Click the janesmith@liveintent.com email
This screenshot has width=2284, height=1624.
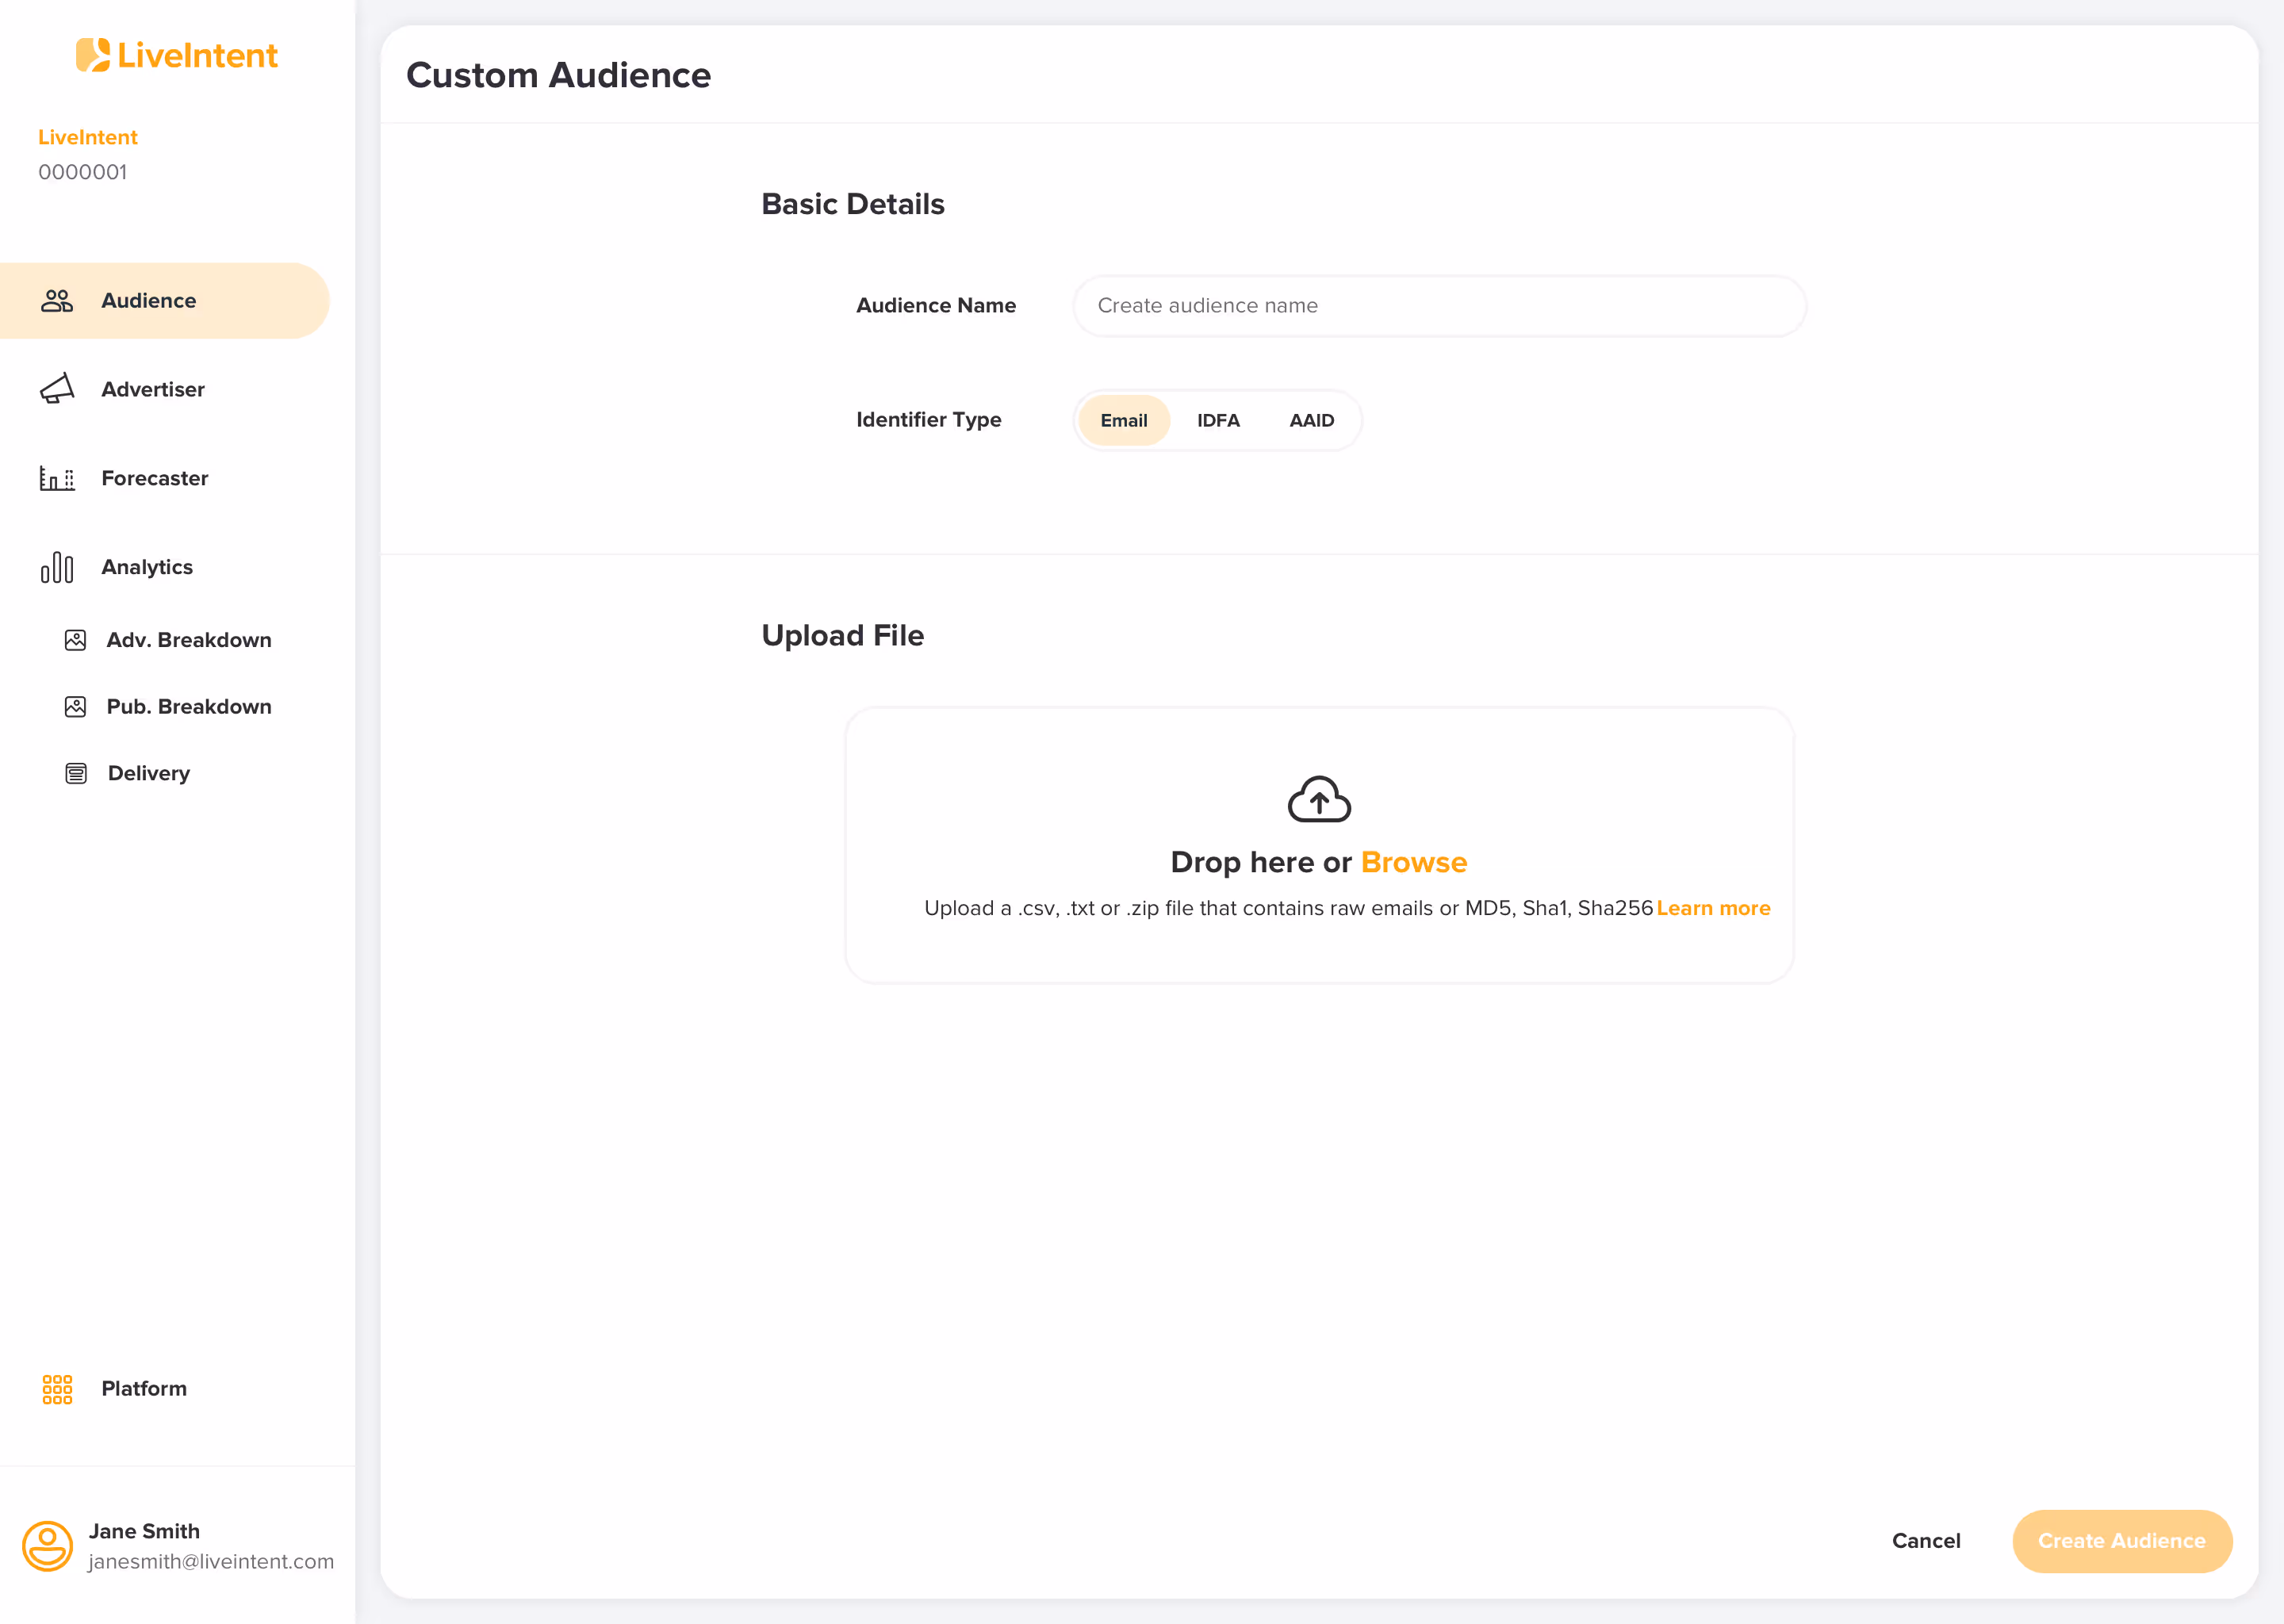(211, 1562)
